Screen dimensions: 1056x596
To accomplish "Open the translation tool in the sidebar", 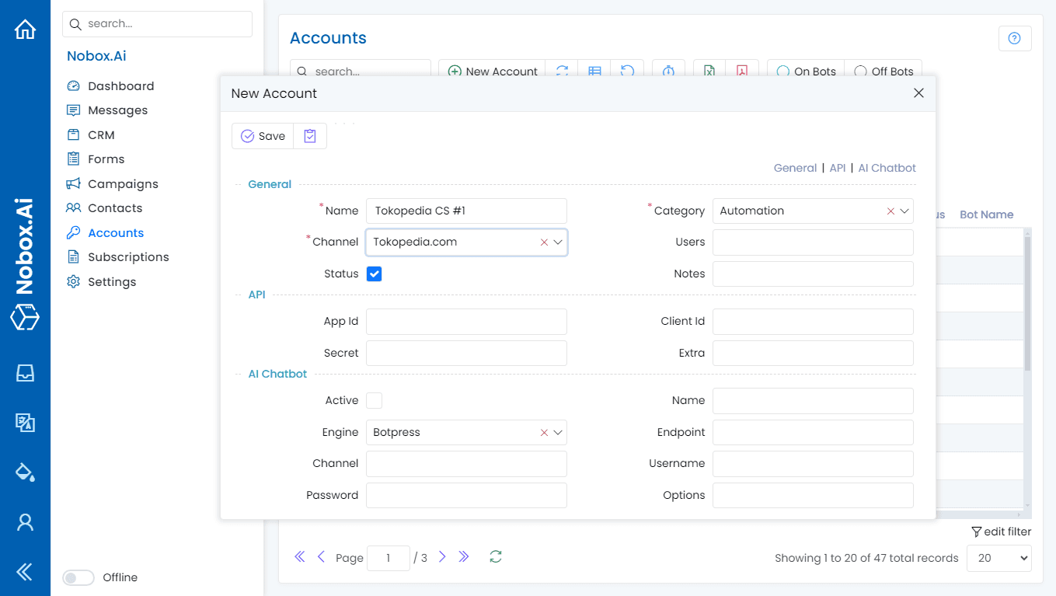I will click(26, 423).
